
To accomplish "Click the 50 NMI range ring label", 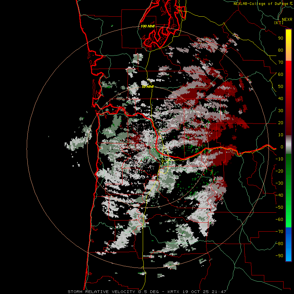I will [148, 87].
